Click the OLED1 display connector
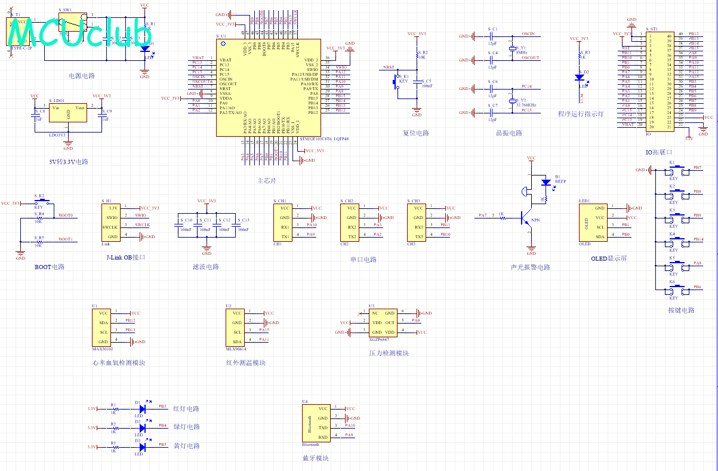718x471 pixels. pos(593,222)
